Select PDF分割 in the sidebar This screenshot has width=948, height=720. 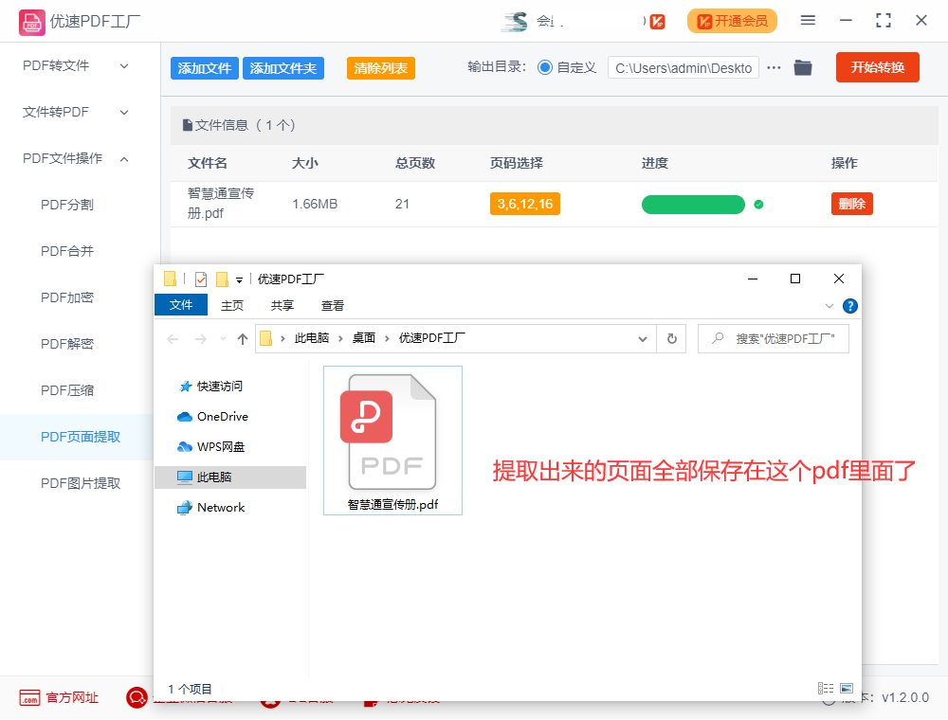click(67, 205)
